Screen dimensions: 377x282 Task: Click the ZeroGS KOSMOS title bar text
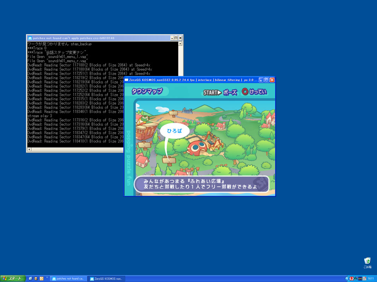pos(193,80)
